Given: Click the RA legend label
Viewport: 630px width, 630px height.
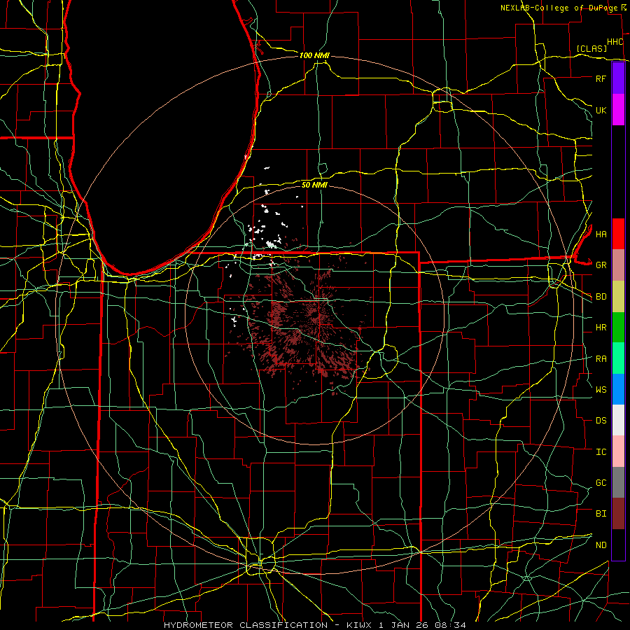Looking at the screenshot, I should pyautogui.click(x=601, y=359).
